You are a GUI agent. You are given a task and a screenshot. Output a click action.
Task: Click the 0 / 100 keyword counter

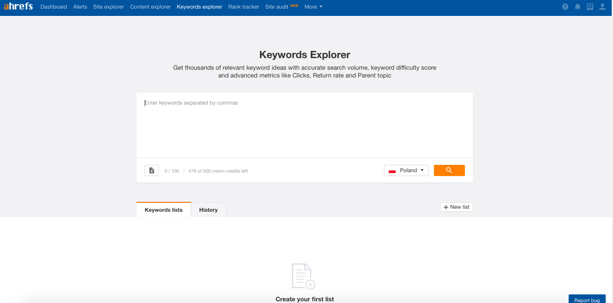(172, 171)
